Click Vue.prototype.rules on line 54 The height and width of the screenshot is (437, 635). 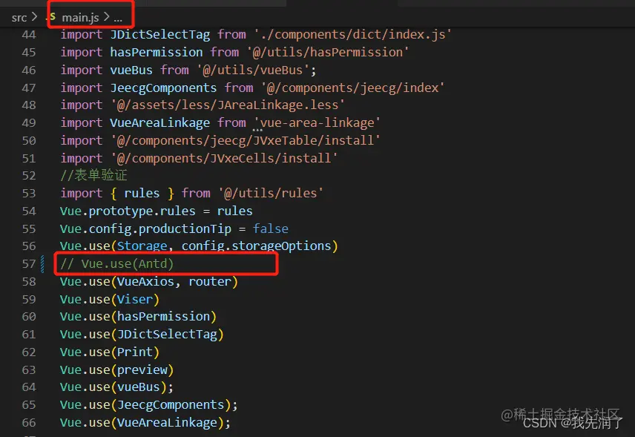[x=128, y=211]
